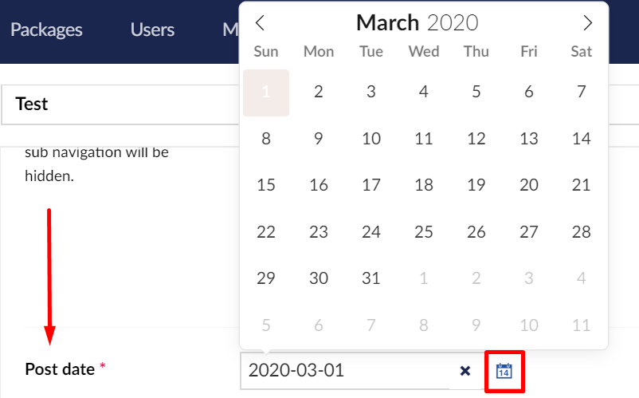This screenshot has width=639, height=398.
Task: Click into the Post date input field
Action: (x=345, y=371)
